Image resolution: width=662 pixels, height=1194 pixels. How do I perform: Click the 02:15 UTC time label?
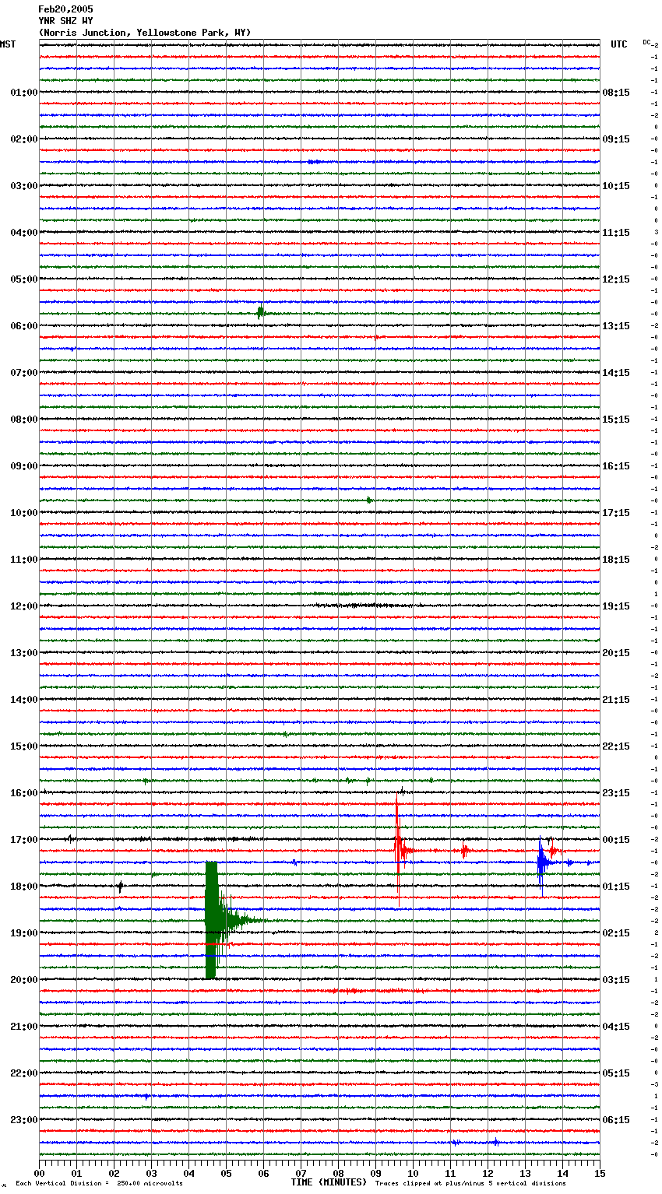616,933
